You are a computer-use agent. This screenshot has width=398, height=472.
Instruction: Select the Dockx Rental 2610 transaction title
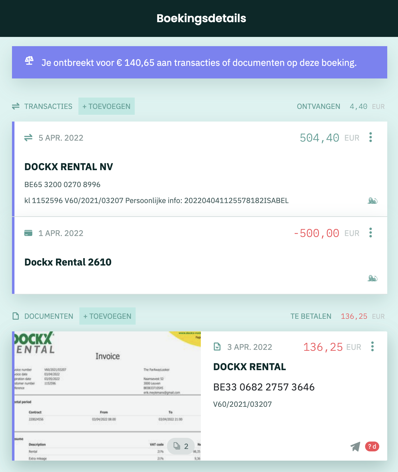tap(68, 262)
